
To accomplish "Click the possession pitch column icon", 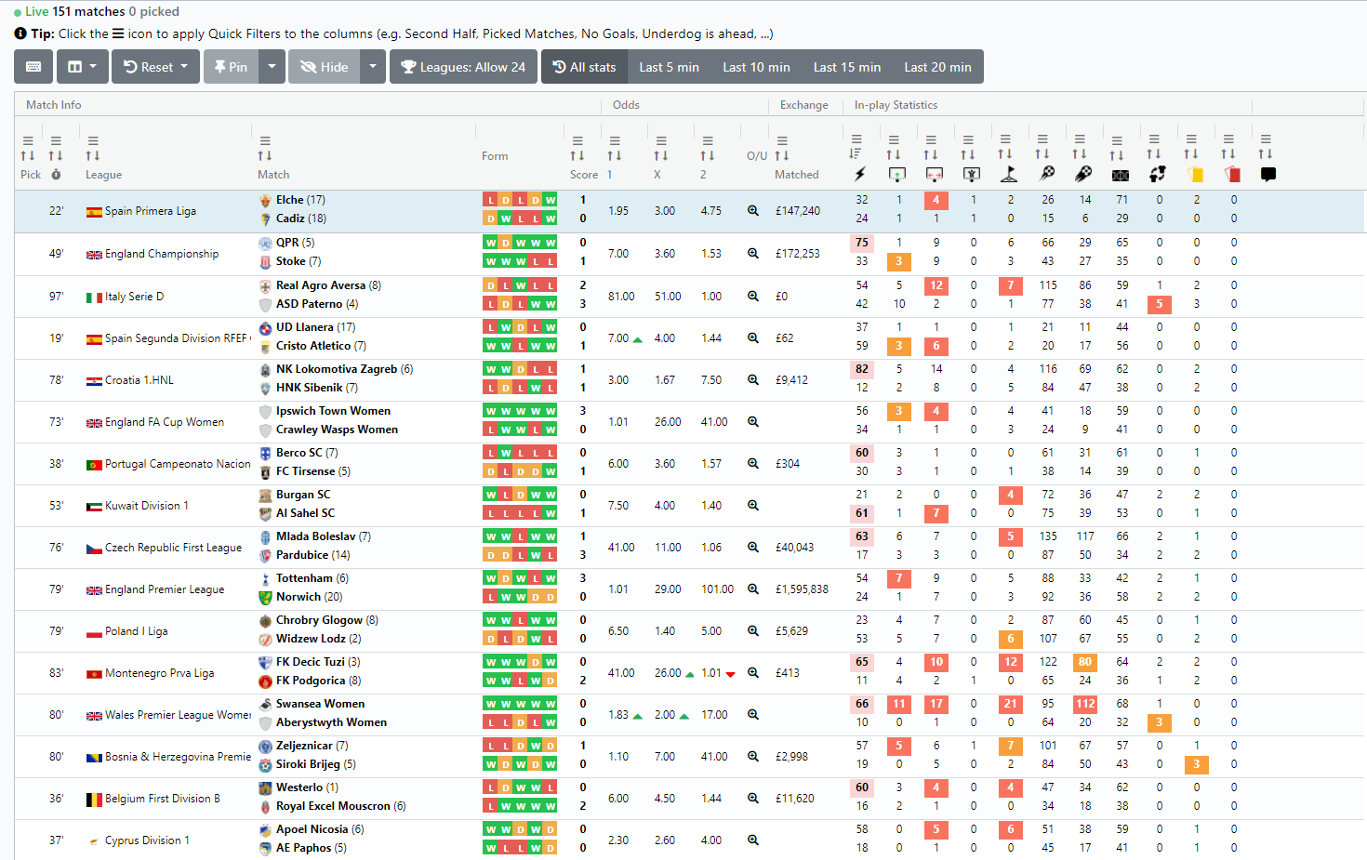I will point(1119,173).
